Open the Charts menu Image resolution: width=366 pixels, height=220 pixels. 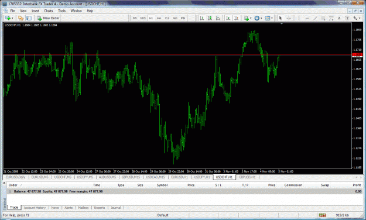(49, 11)
